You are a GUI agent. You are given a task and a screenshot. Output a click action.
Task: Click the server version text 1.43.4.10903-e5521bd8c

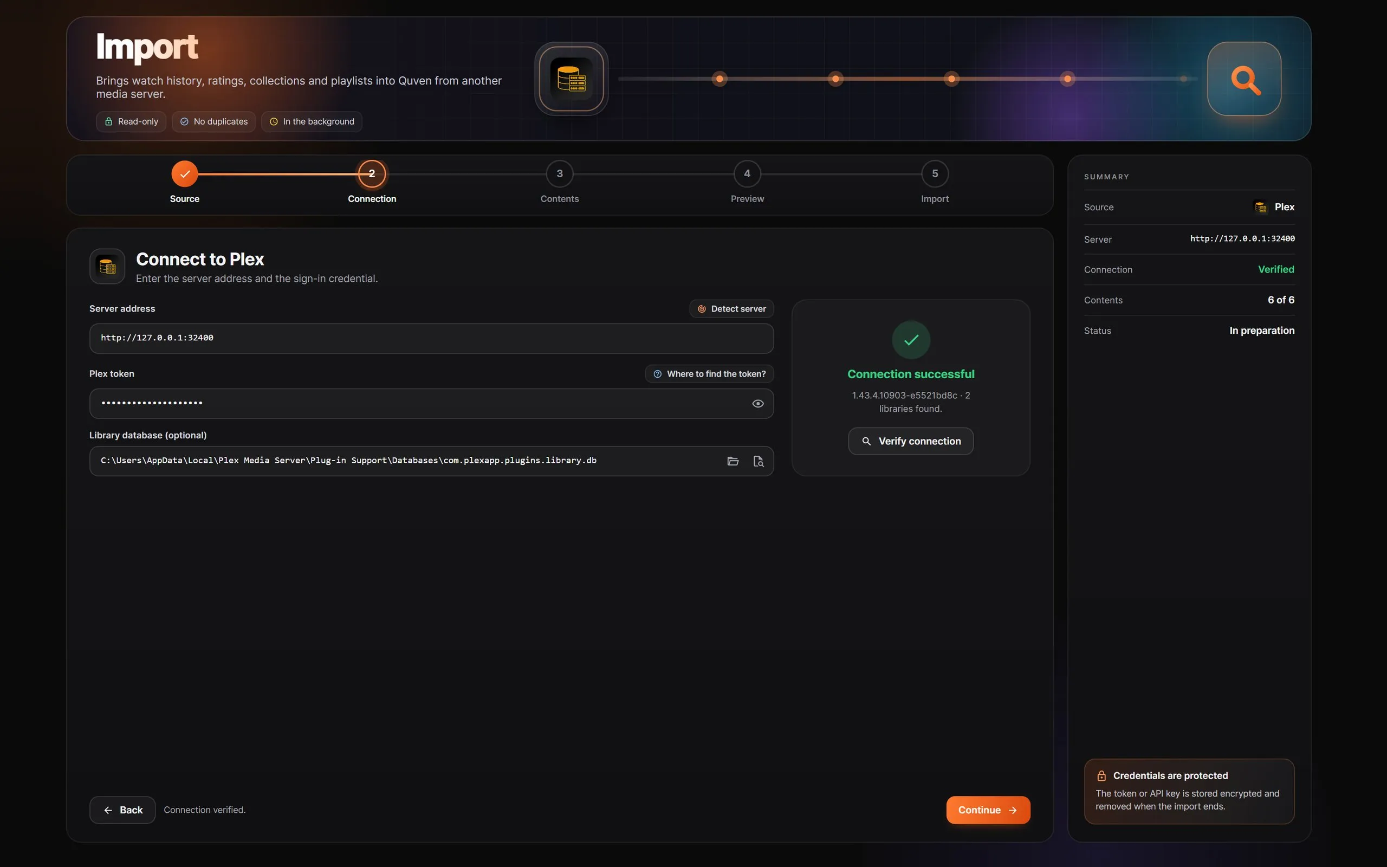click(x=904, y=396)
